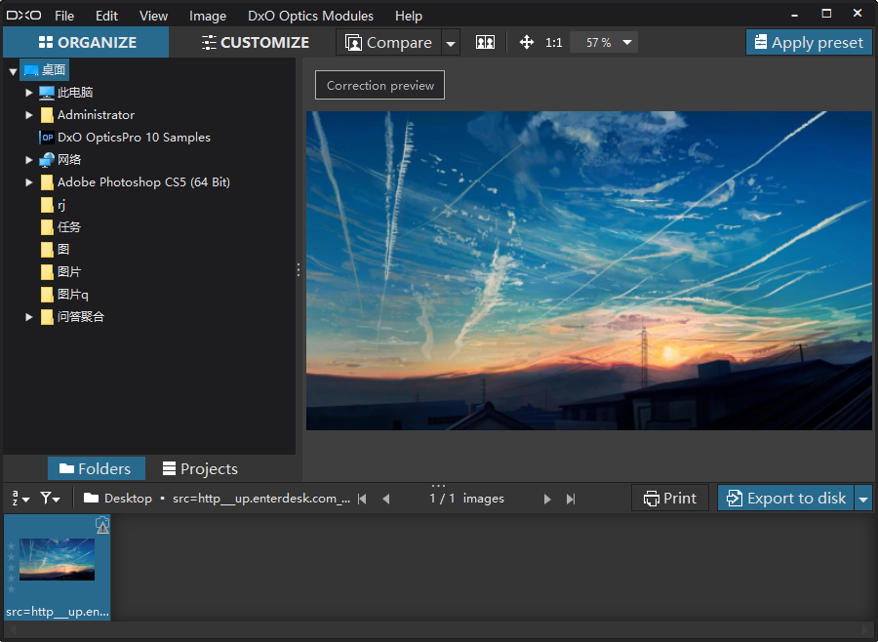
Task: Switch to the Folders tab
Action: (x=97, y=468)
